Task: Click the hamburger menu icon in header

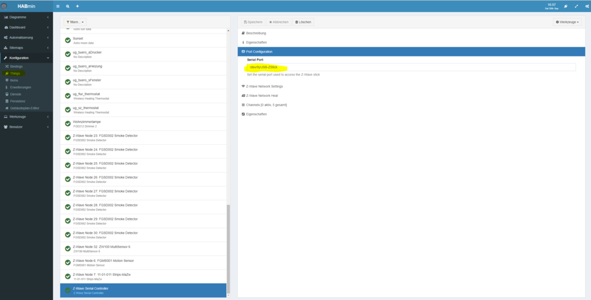Action: click(58, 6)
